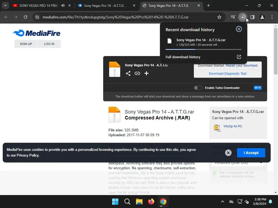This screenshot has width=278, height=208.
Task: Click Chrome icon in taskbar
Action: (x=163, y=201)
